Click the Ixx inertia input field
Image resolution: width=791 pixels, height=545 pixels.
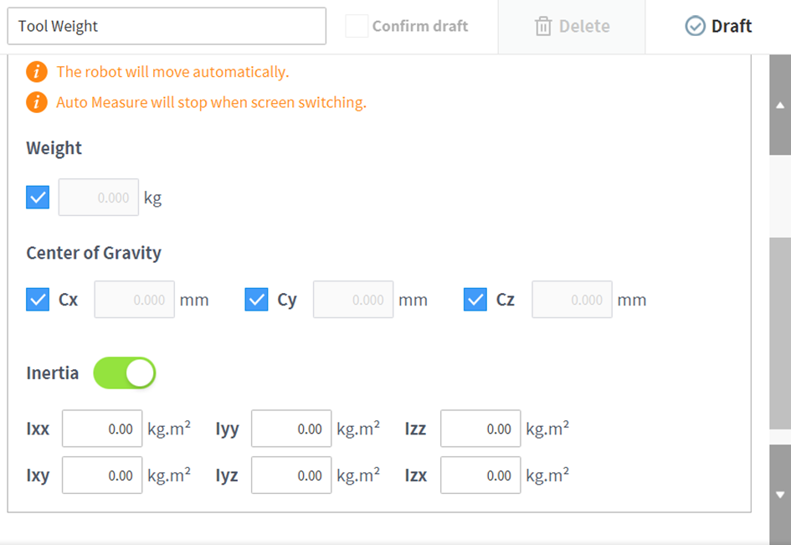pyautogui.click(x=102, y=429)
